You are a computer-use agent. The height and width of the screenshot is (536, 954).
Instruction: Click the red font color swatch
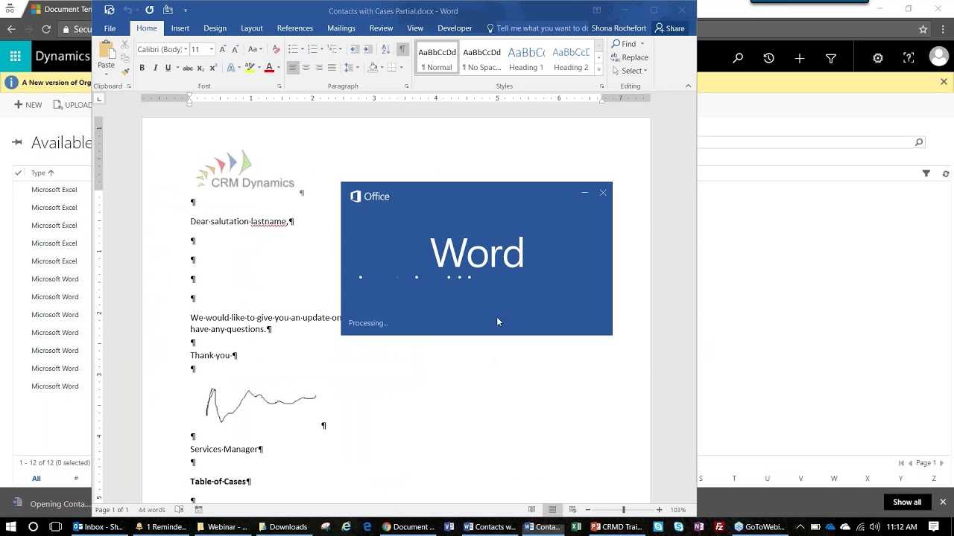click(x=269, y=68)
